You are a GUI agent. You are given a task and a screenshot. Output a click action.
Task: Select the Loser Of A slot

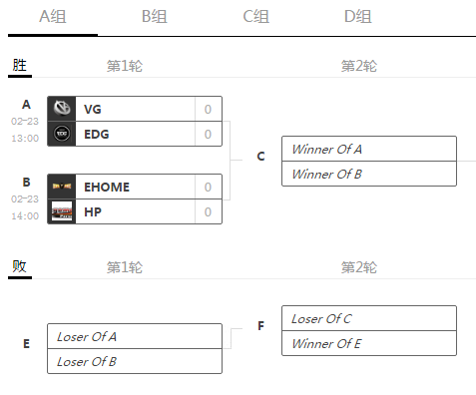[x=135, y=336]
